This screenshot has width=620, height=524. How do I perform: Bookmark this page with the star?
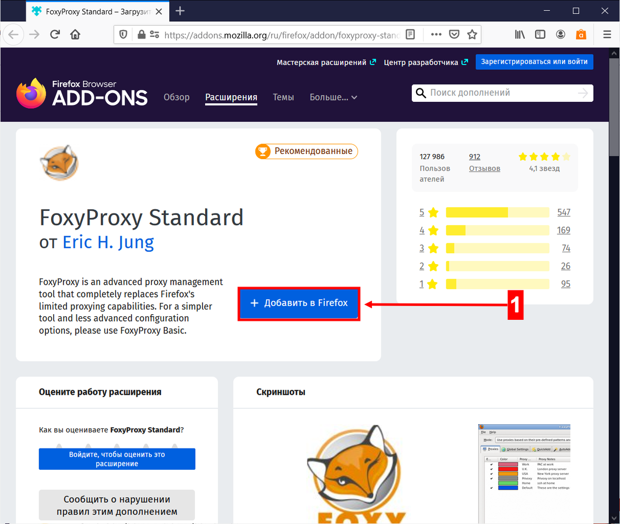point(472,35)
